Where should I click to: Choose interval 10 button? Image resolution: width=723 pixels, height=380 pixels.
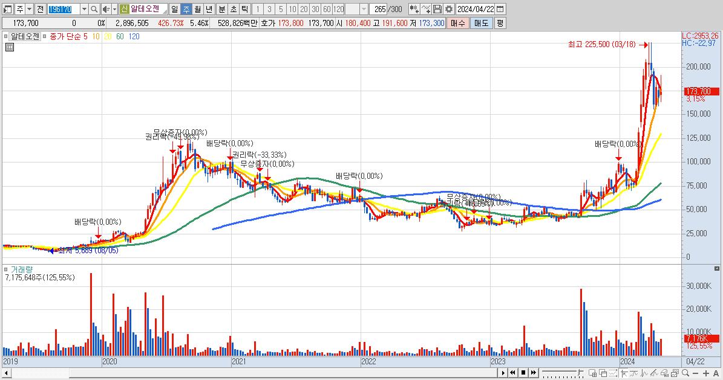(x=292, y=8)
